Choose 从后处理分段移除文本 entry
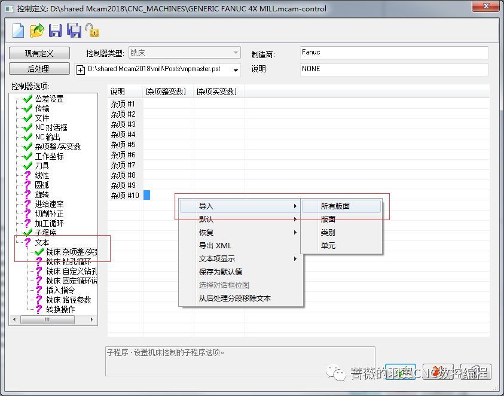This screenshot has height=396, width=504. [240, 298]
